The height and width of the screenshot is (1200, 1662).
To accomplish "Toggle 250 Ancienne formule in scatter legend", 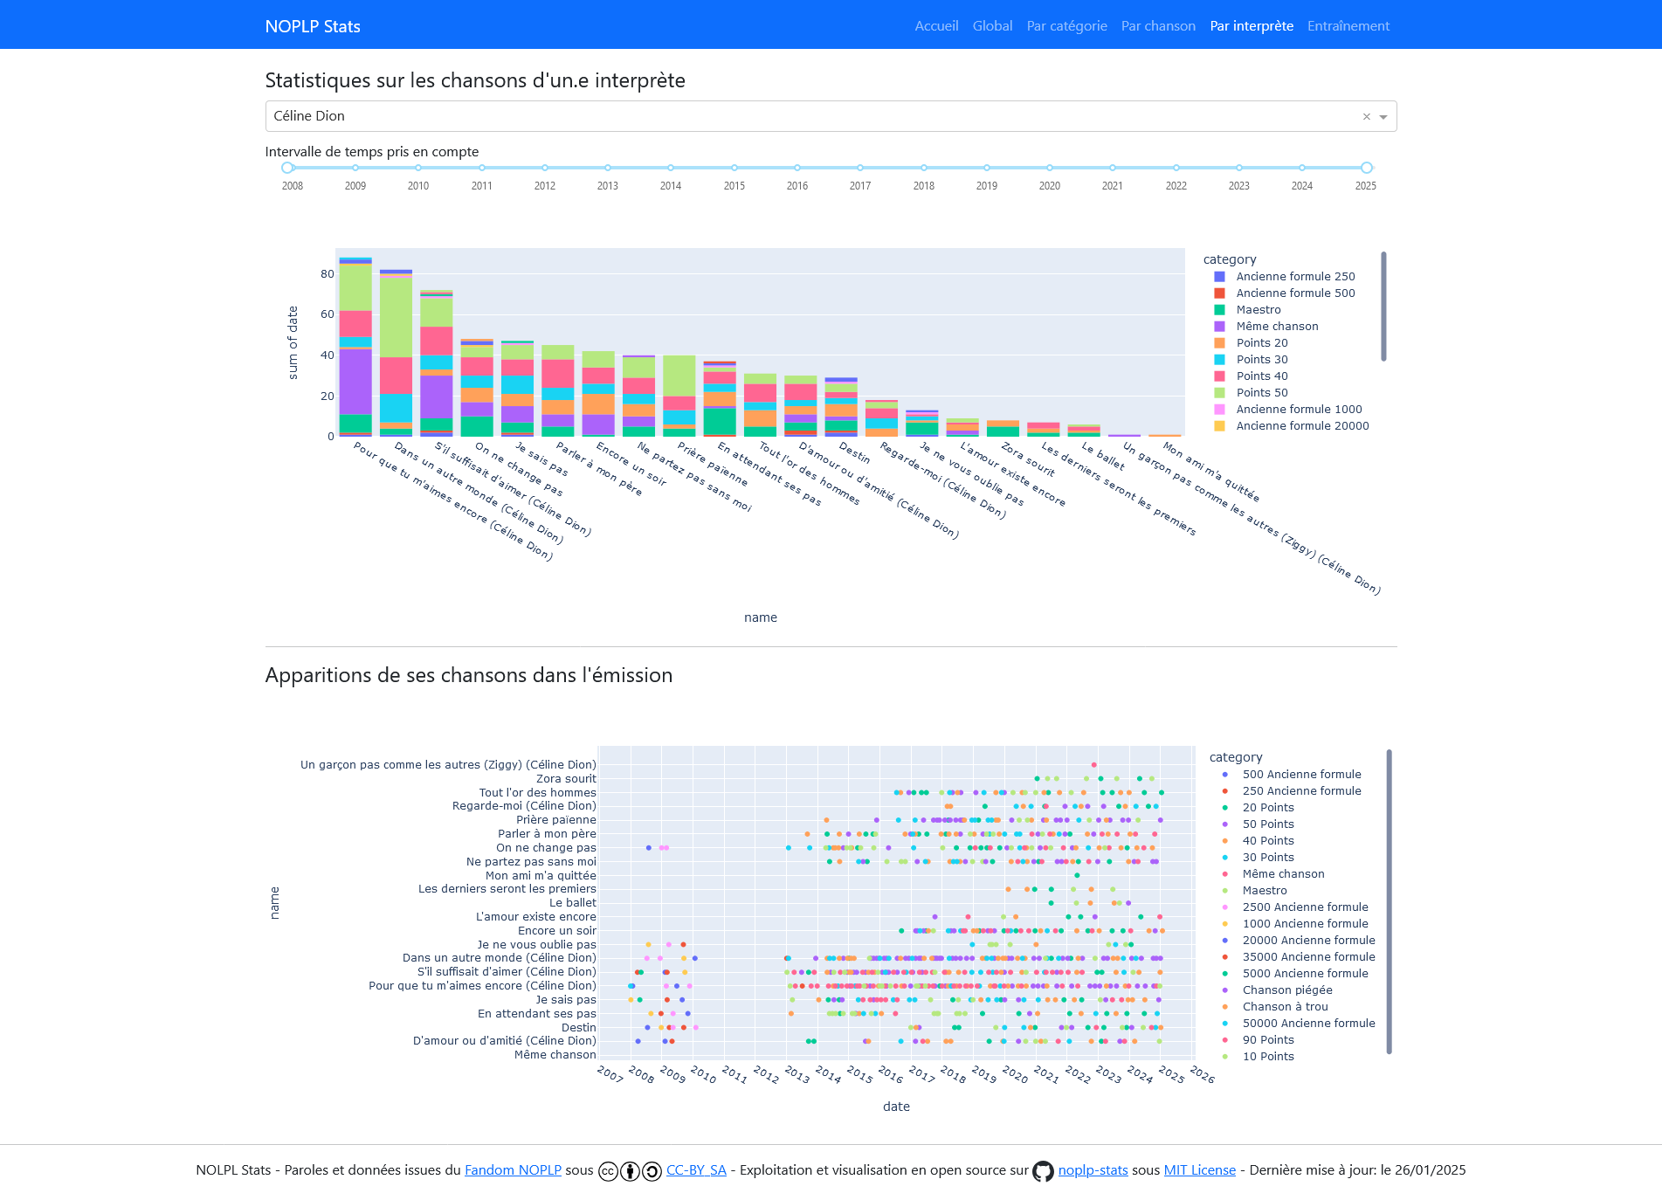I will tap(1291, 791).
